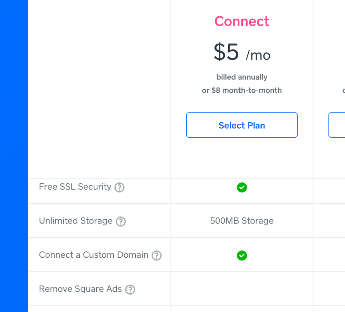This screenshot has width=345, height=312.
Task: Click green checkmark in Custom Domain row
Action: 242,256
